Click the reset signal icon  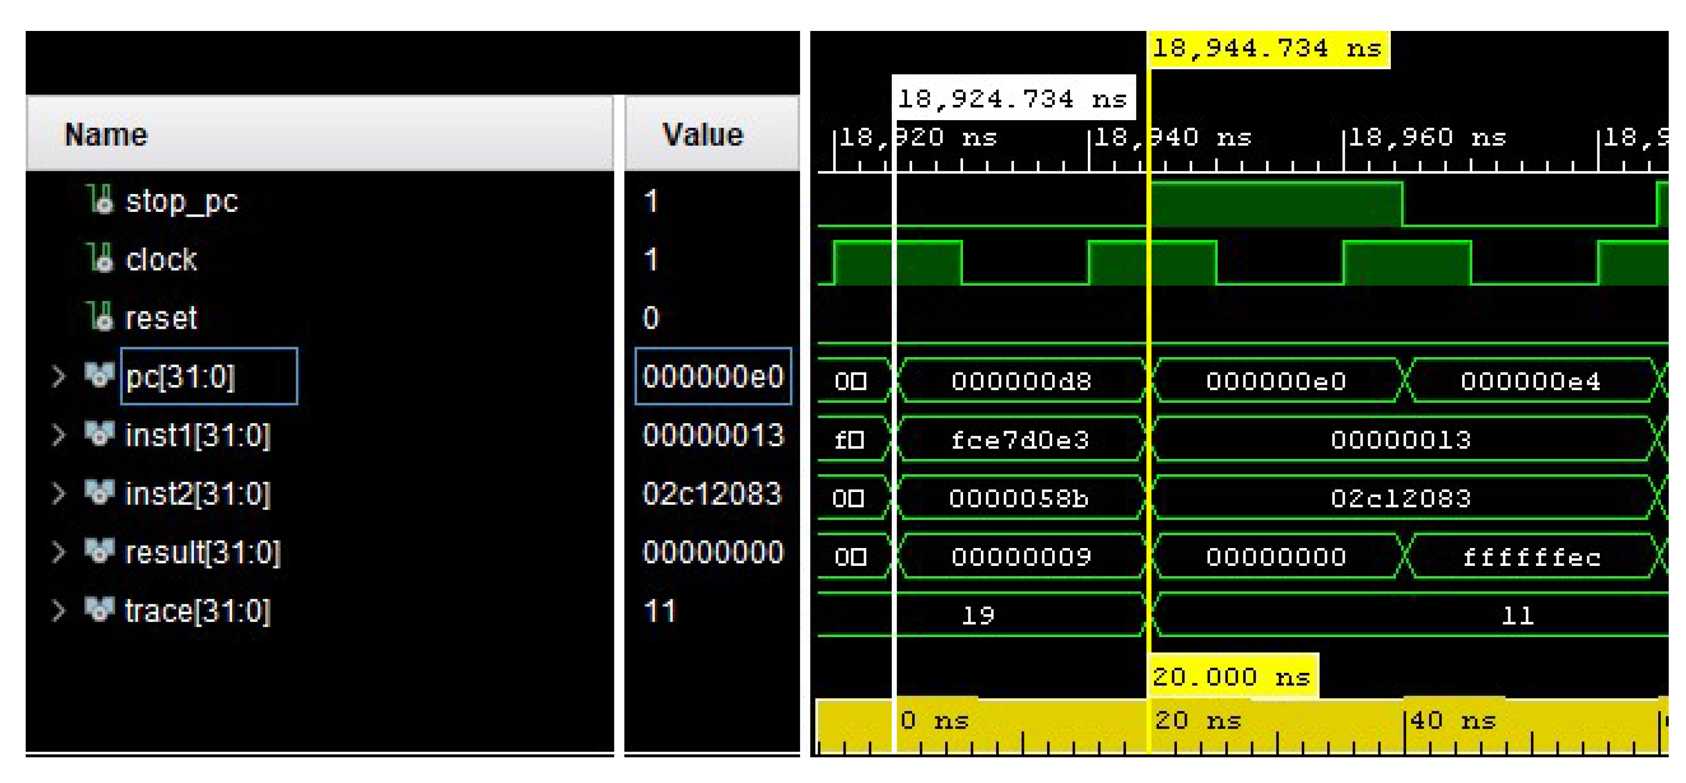(100, 317)
